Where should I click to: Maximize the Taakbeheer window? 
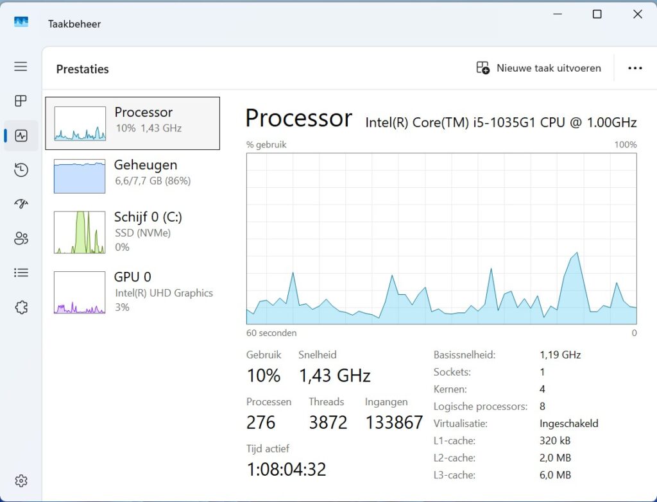coord(597,14)
